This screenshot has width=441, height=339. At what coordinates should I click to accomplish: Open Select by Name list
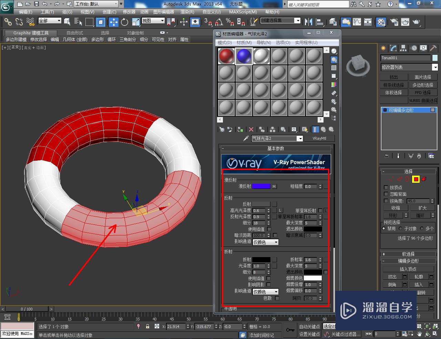tap(78, 22)
